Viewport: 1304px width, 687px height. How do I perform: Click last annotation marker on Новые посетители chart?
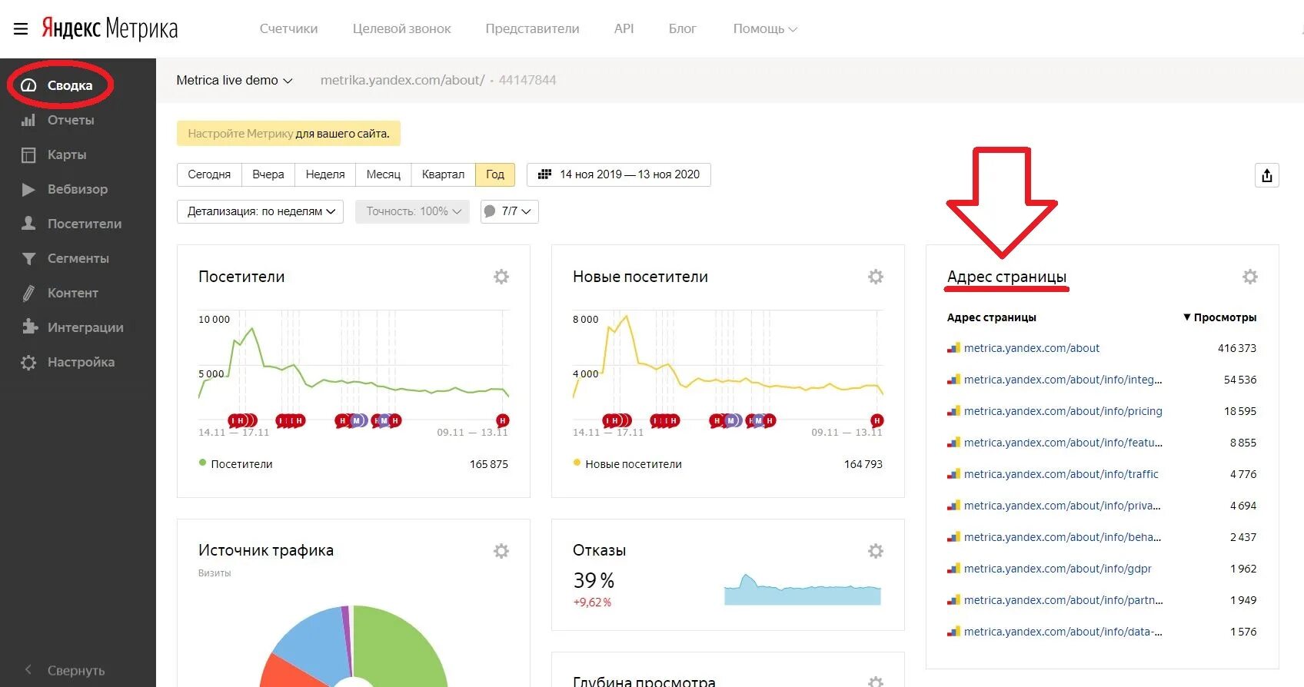point(877,420)
